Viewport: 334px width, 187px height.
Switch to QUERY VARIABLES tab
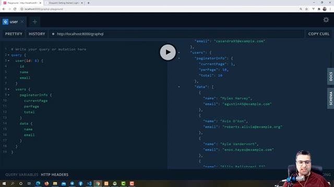22,175
